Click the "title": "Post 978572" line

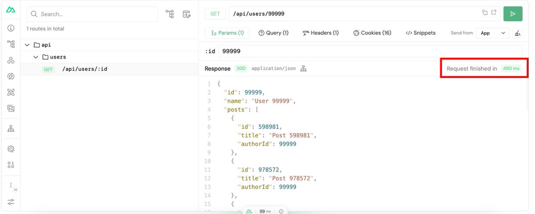pyautogui.click(x=277, y=178)
